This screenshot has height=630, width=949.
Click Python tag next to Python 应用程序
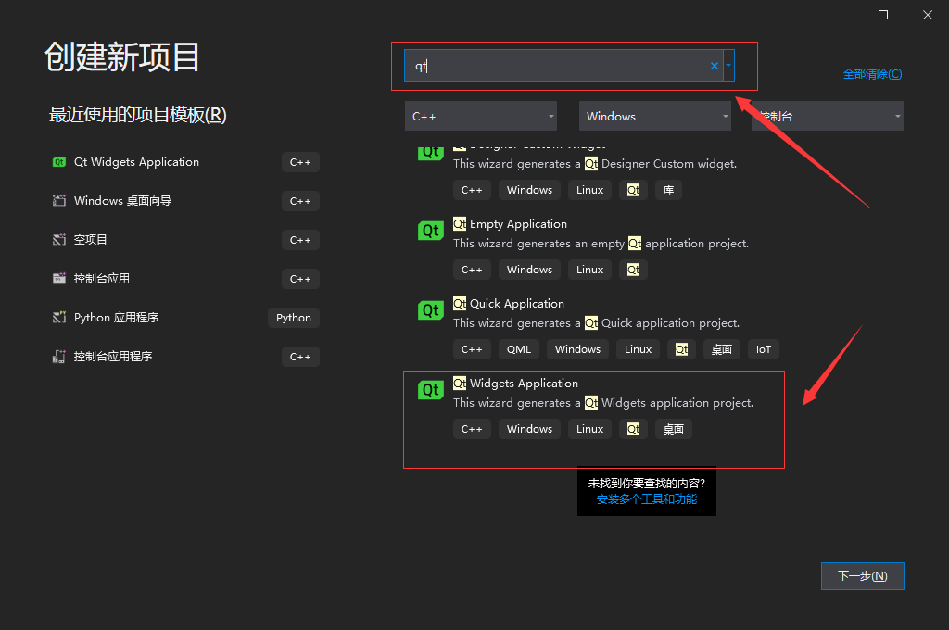click(x=294, y=318)
